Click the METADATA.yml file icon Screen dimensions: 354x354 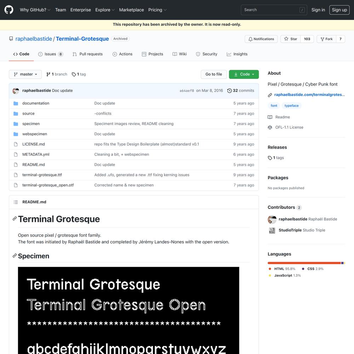(16, 154)
